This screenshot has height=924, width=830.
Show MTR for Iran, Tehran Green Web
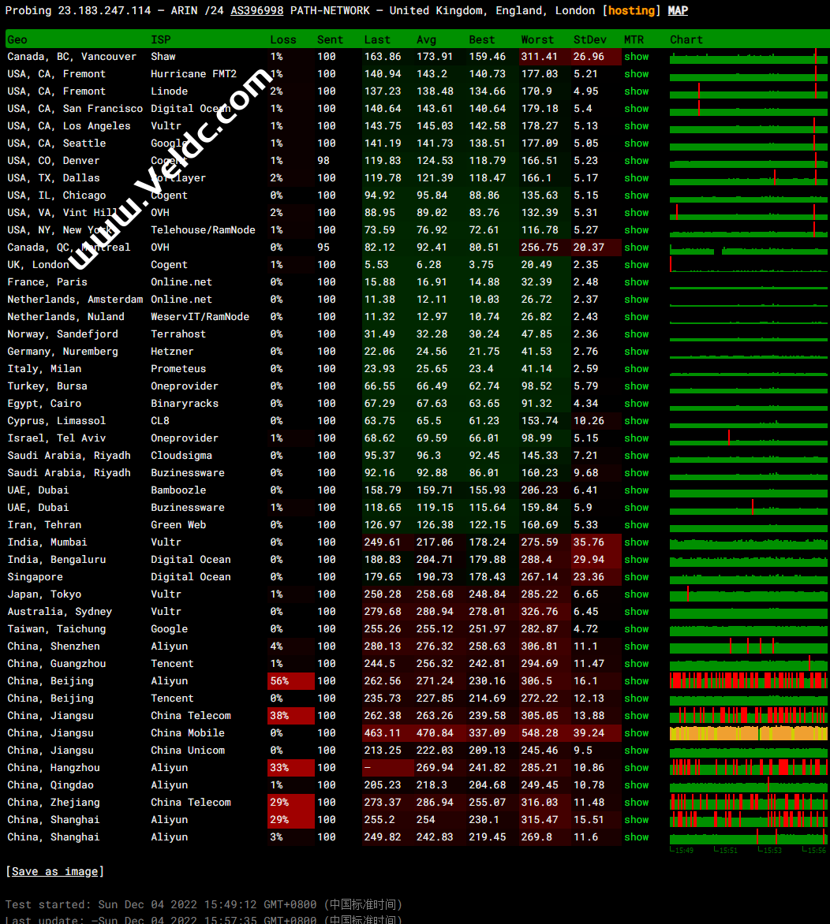point(637,525)
